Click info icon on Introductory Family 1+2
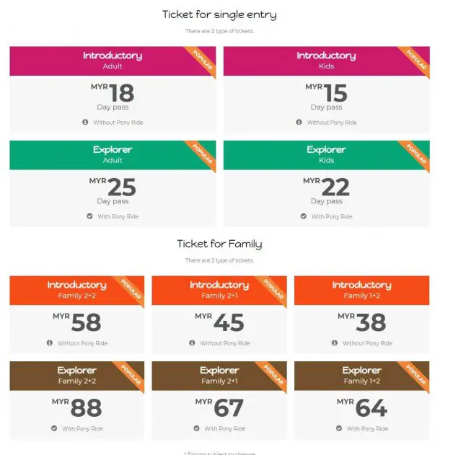Image resolution: width=453 pixels, height=455 pixels. coord(335,343)
